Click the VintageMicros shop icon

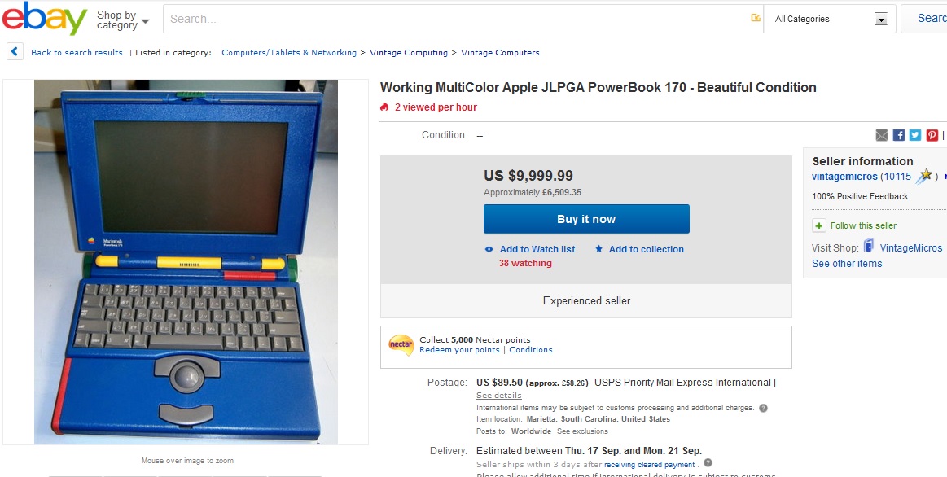(x=869, y=246)
